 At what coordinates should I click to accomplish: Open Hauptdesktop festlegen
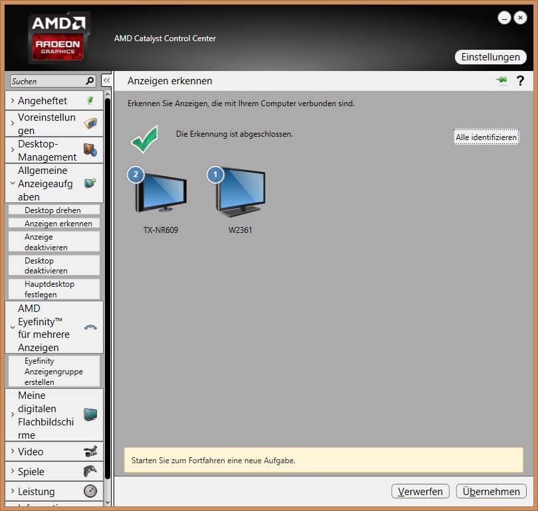click(54, 289)
